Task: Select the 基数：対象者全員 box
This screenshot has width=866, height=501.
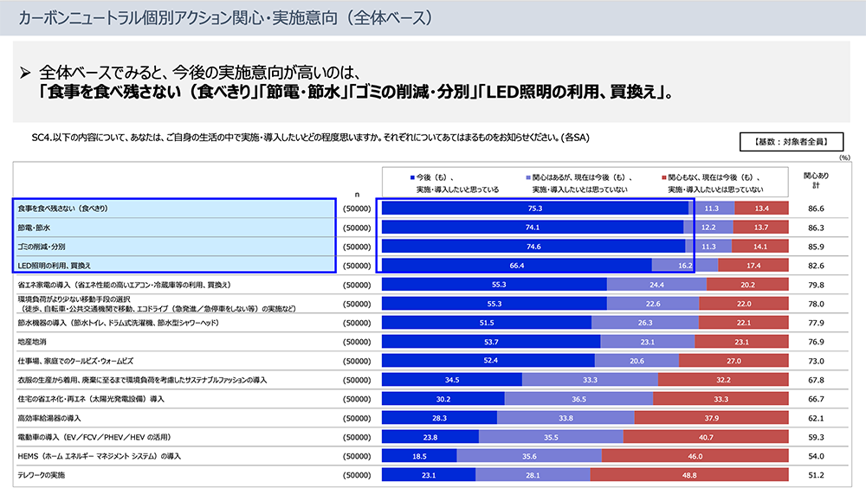Action: coord(792,142)
